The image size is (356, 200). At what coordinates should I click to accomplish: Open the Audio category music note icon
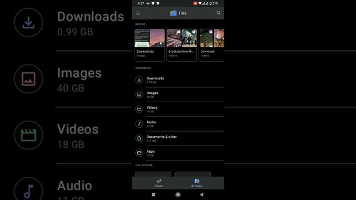[x=139, y=124]
